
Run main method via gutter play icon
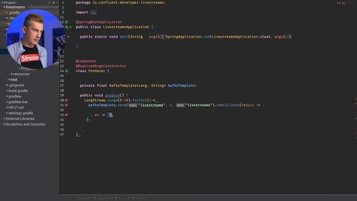pos(68,37)
